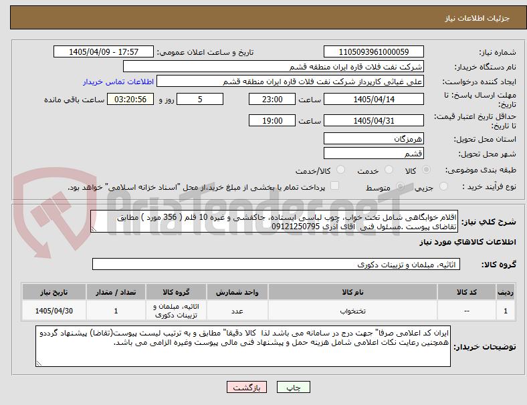Viewport: 527px width, 405px height.
Task: Toggle Islamic treasury payment checkbox
Action: tap(334, 186)
